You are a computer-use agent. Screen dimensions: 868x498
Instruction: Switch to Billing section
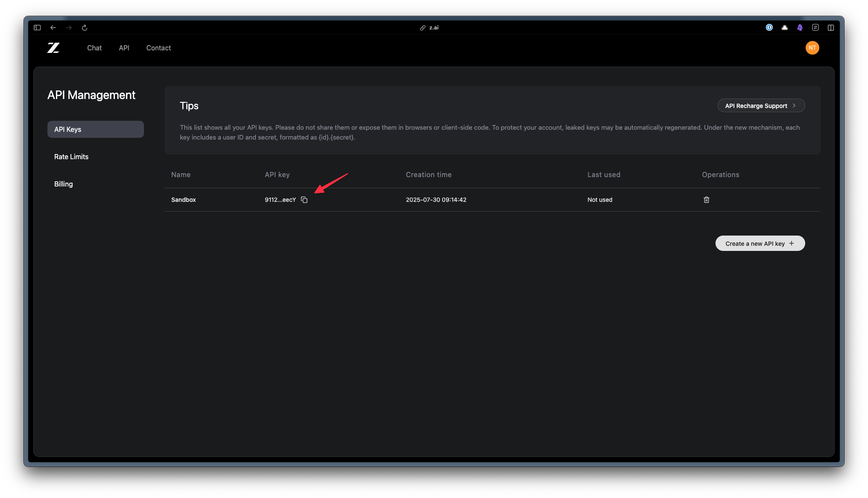(64, 184)
